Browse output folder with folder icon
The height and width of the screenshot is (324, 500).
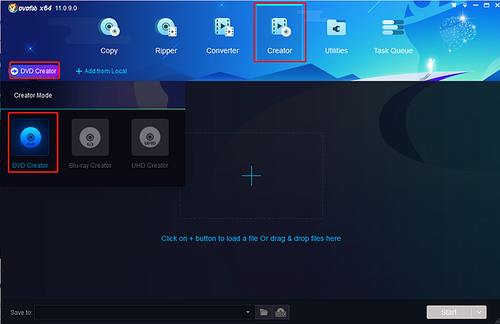pyautogui.click(x=264, y=312)
